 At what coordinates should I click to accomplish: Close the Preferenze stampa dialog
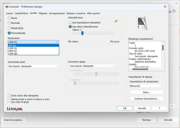tap(165, 7)
